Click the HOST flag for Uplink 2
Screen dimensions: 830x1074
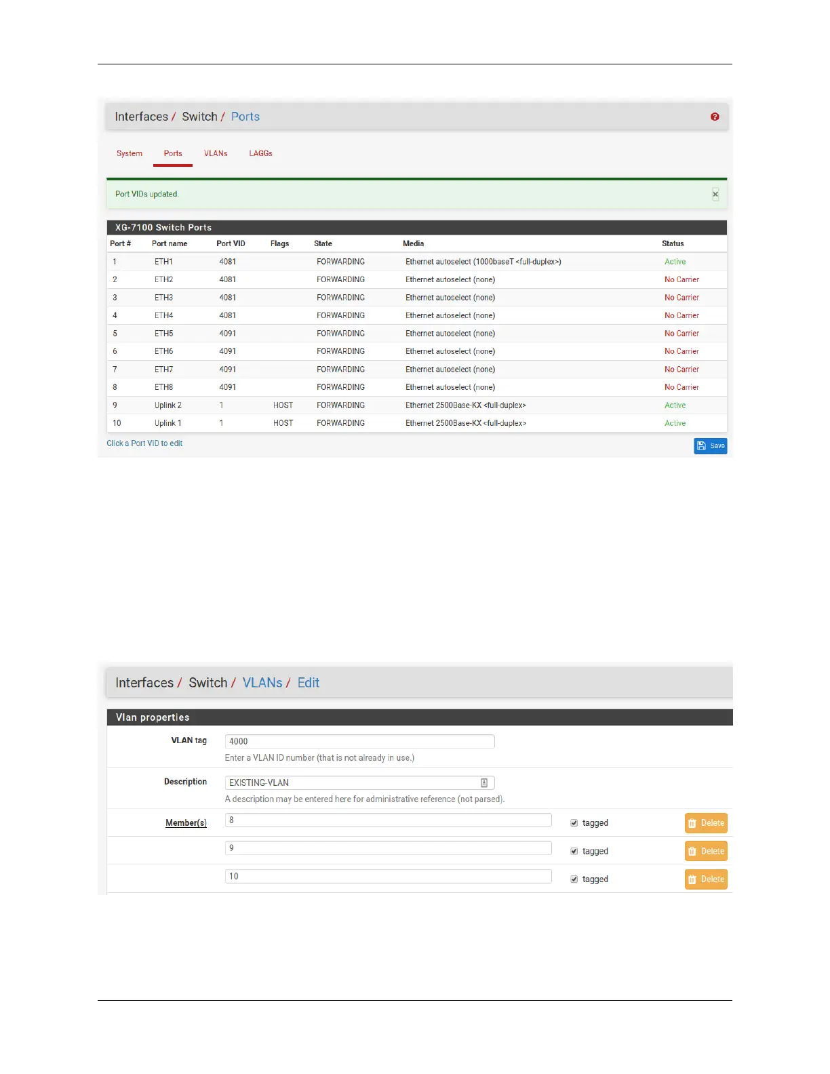coord(283,405)
